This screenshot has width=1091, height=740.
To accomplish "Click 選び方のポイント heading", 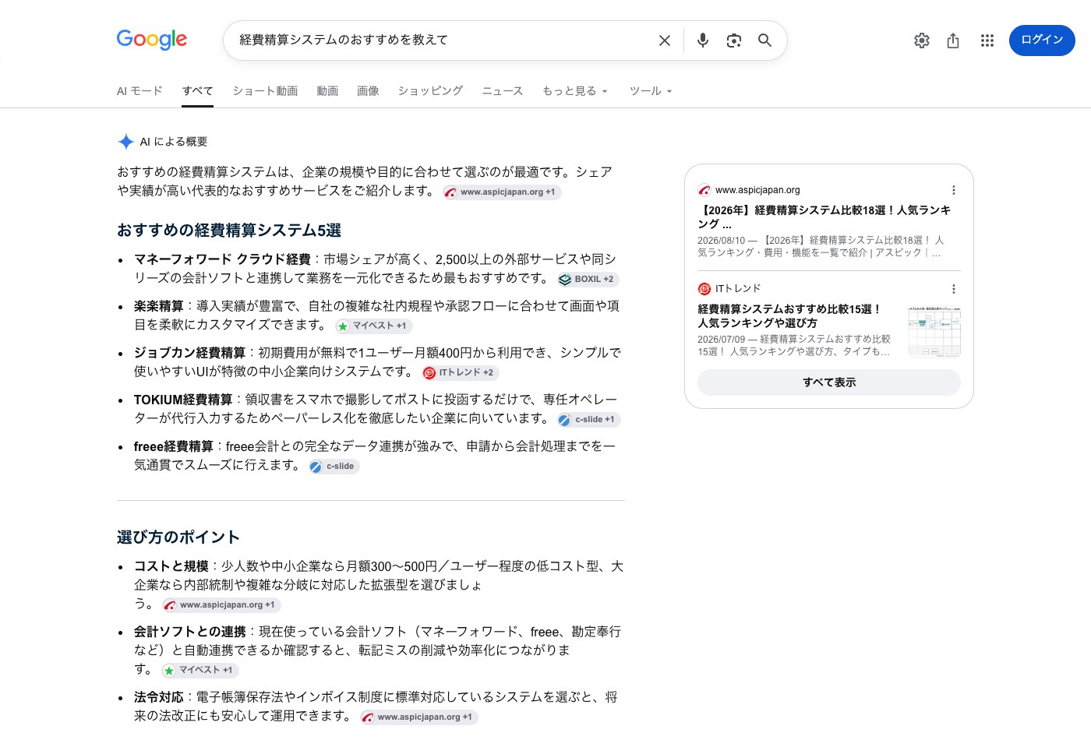I will (178, 537).
